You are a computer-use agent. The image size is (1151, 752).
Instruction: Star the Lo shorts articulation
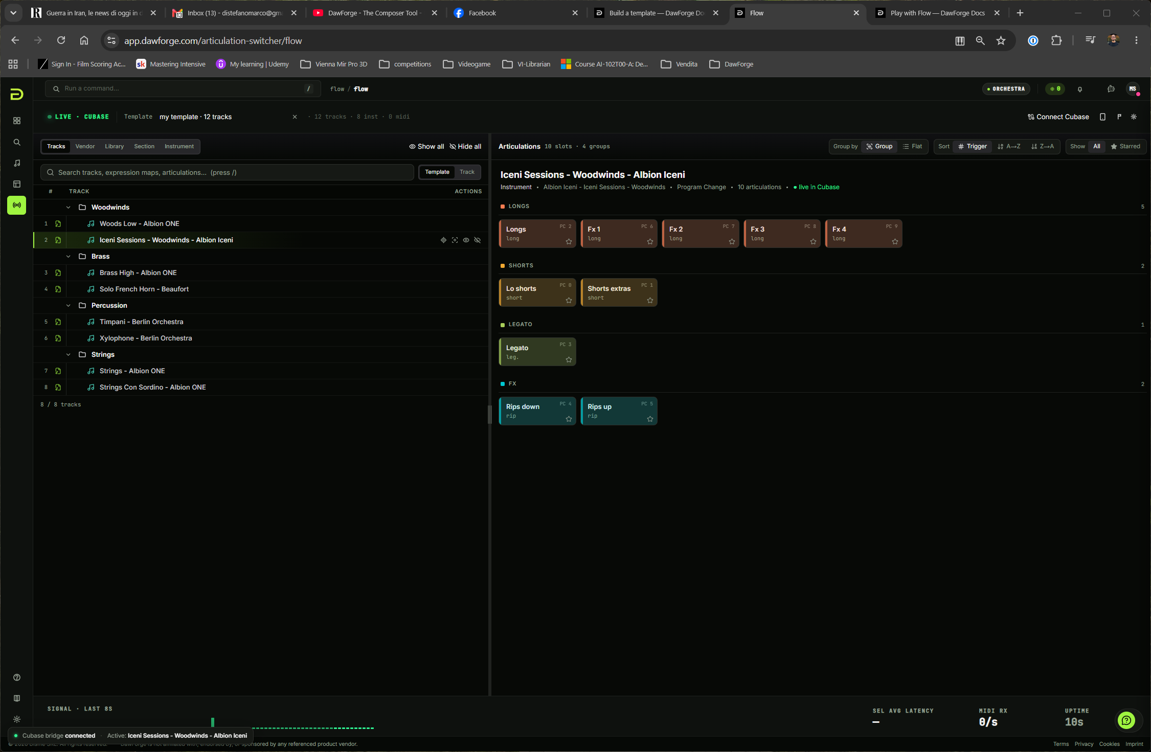coord(569,301)
